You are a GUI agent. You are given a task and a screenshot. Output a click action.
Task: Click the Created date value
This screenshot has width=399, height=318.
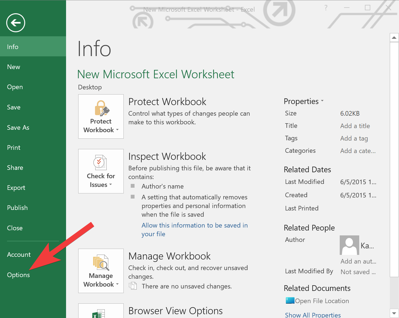pyautogui.click(x=358, y=195)
